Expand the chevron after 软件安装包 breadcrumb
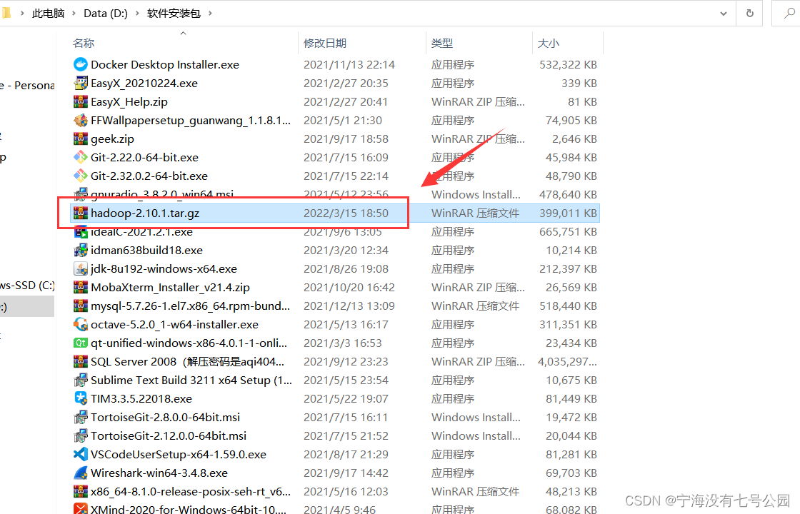The height and width of the screenshot is (514, 800). point(210,14)
